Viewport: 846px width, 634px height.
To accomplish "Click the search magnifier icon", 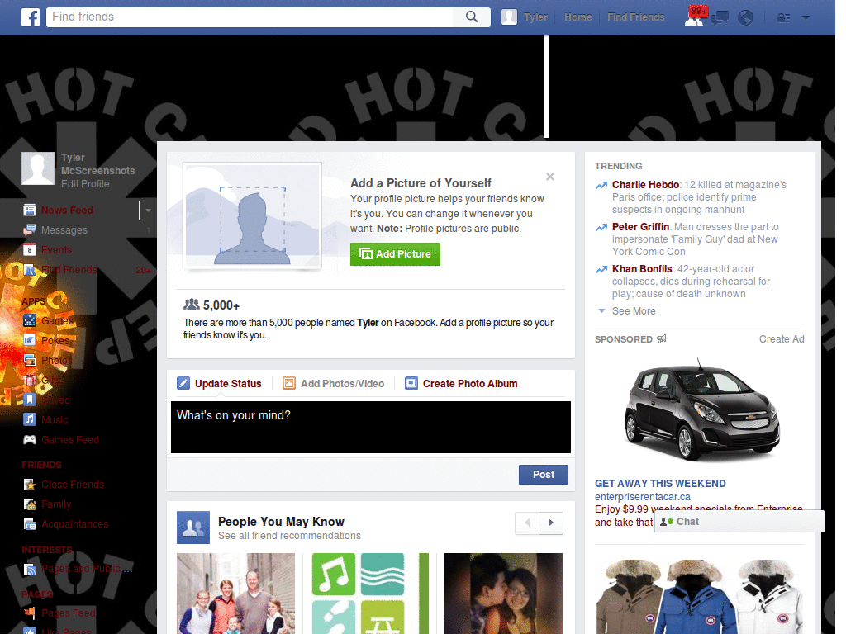I will [x=472, y=17].
